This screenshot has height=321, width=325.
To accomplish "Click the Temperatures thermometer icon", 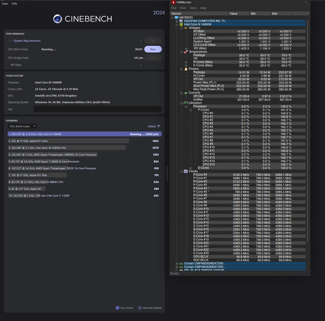I will [x=186, y=52].
